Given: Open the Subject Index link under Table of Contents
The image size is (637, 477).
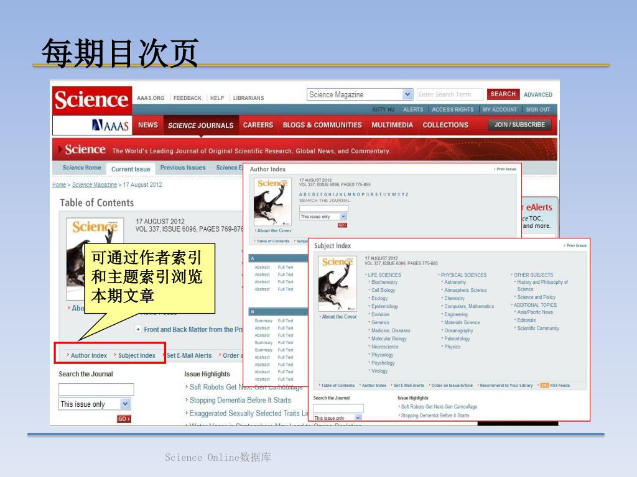Looking at the screenshot, I should tap(136, 355).
